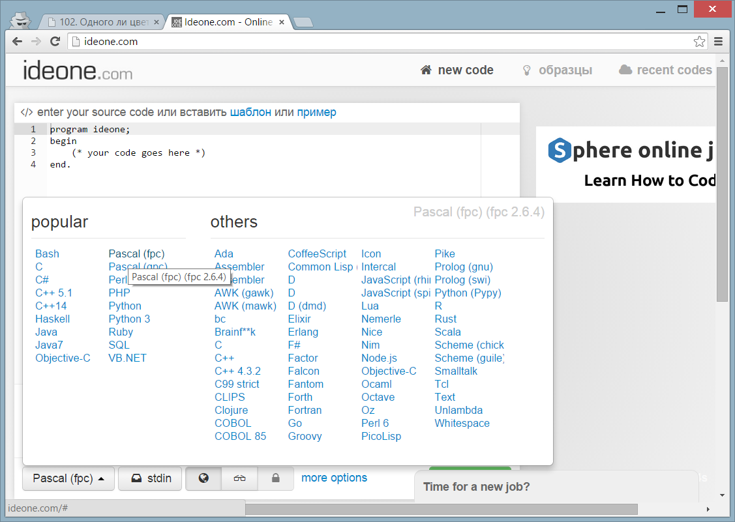Viewport: 735px width, 522px height.
Task: Choose C99 strict language
Action: (x=237, y=384)
